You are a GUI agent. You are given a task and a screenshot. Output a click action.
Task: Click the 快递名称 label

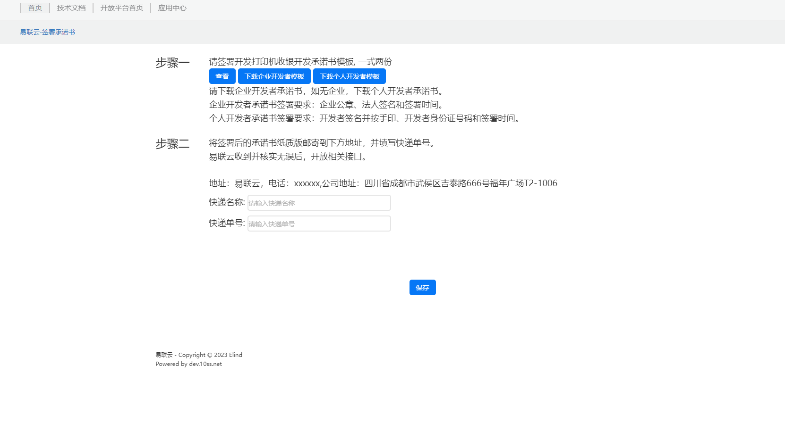pos(227,202)
